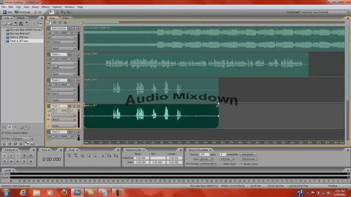Image resolution: width=351 pixels, height=197 pixels.
Task: Open the Workspace dropdown
Action: (325, 12)
